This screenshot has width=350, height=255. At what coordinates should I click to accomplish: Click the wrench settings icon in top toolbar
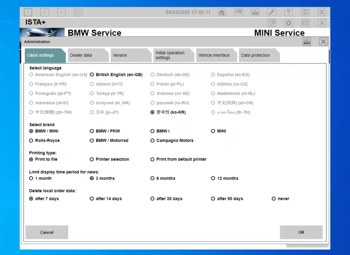tap(272, 12)
